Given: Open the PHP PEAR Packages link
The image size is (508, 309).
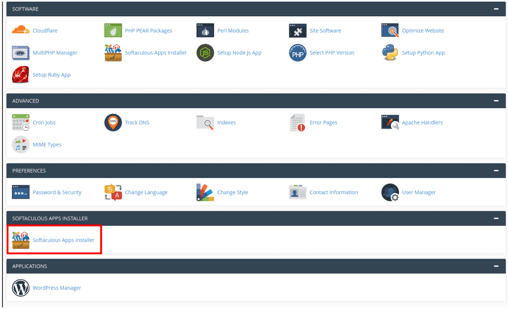Looking at the screenshot, I should (148, 31).
